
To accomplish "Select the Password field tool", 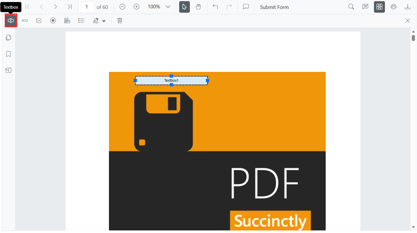I will (x=25, y=20).
